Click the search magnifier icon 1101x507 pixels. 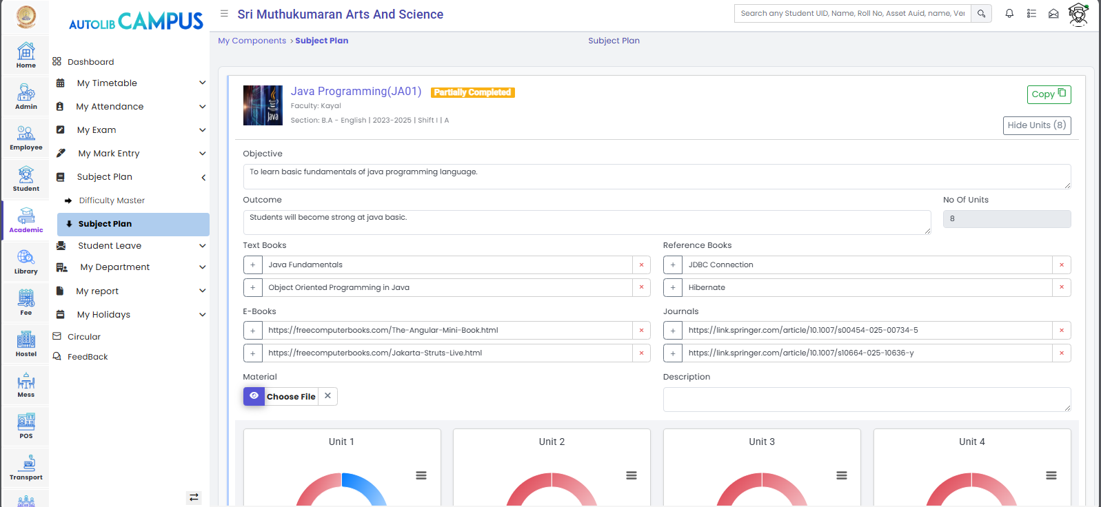(x=981, y=14)
